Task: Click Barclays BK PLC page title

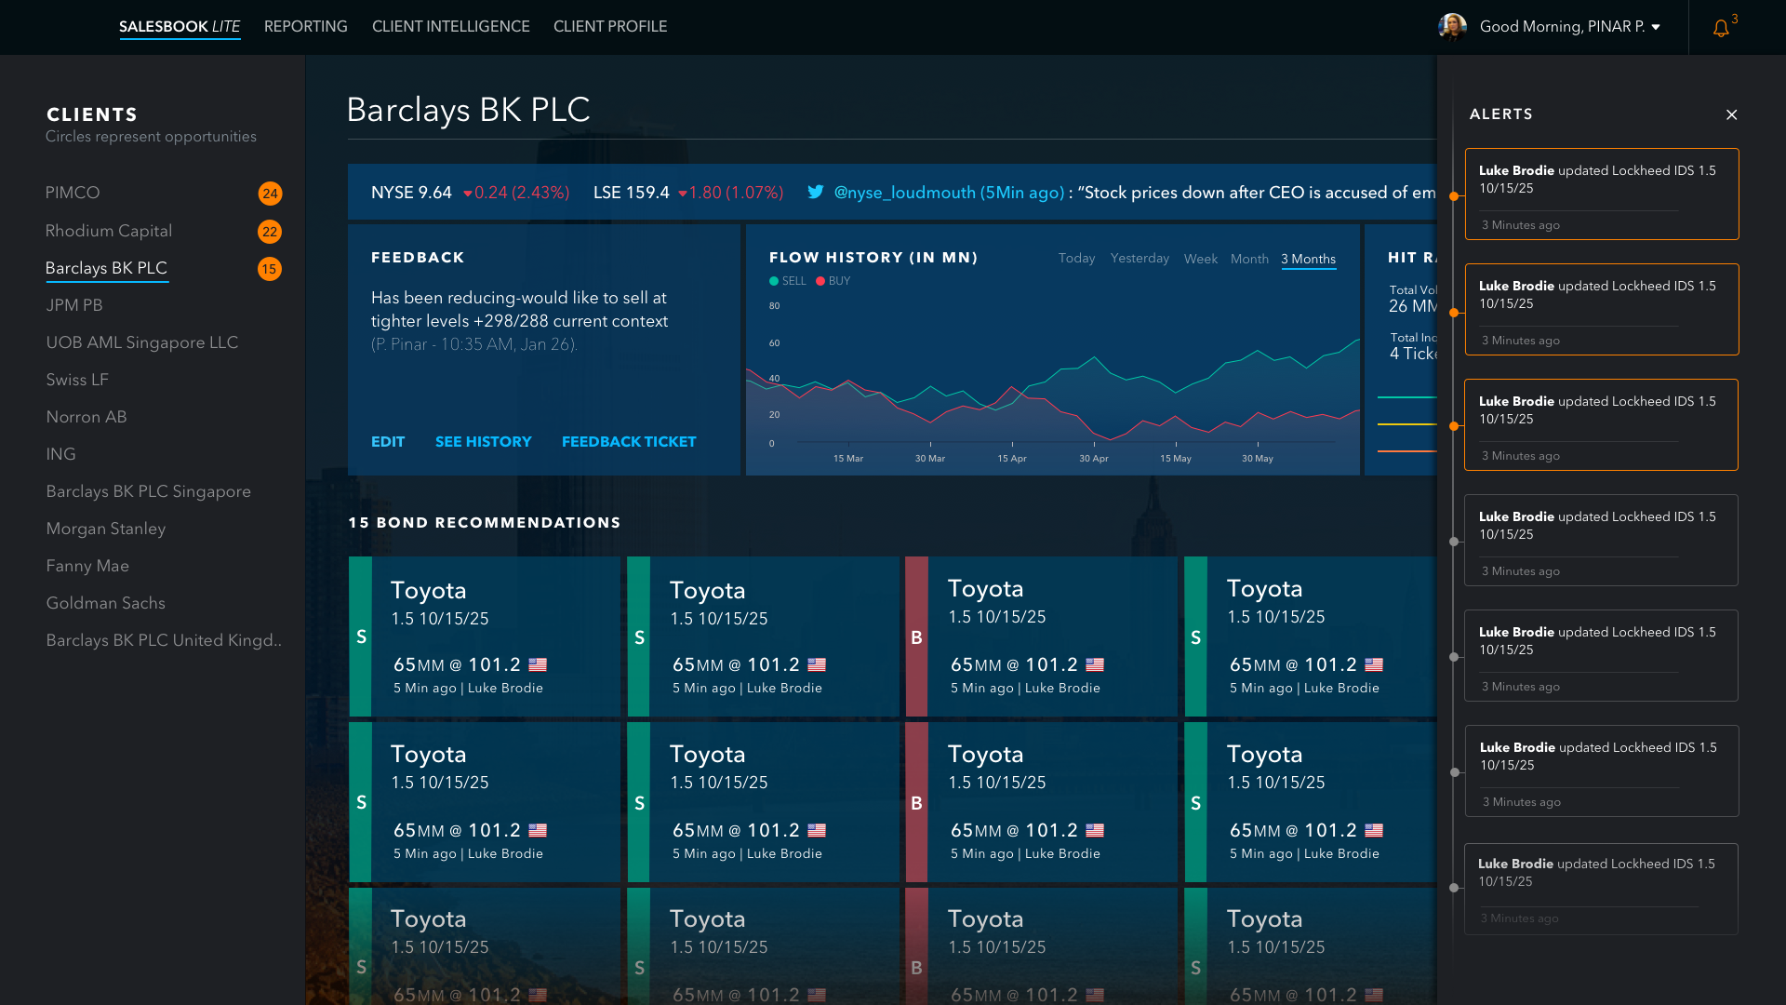Action: click(x=469, y=110)
